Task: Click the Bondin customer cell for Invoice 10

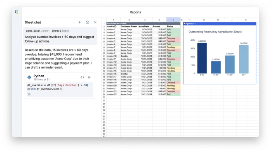Action: [x=129, y=56]
